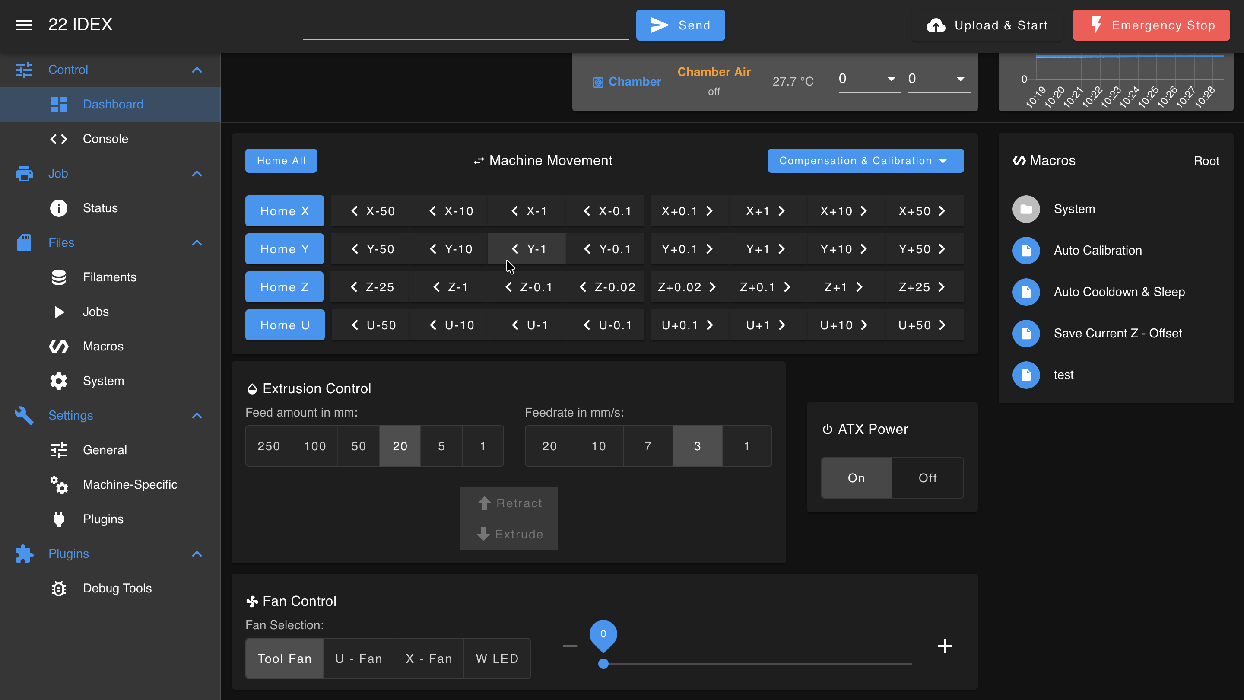The width and height of the screenshot is (1244, 700).
Task: Click the fan speed slider thumb
Action: click(x=603, y=664)
